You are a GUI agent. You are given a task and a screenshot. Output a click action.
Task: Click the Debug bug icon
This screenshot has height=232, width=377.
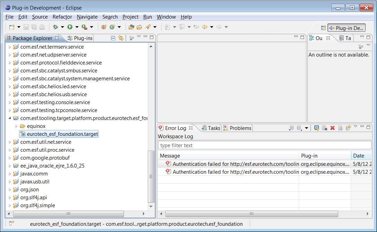click(55, 27)
